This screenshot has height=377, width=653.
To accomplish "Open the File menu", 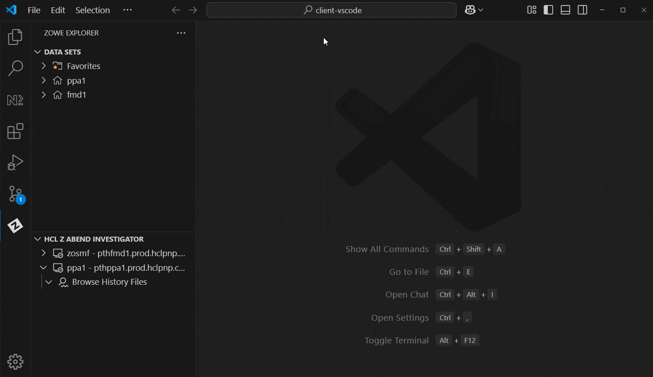I will [34, 10].
